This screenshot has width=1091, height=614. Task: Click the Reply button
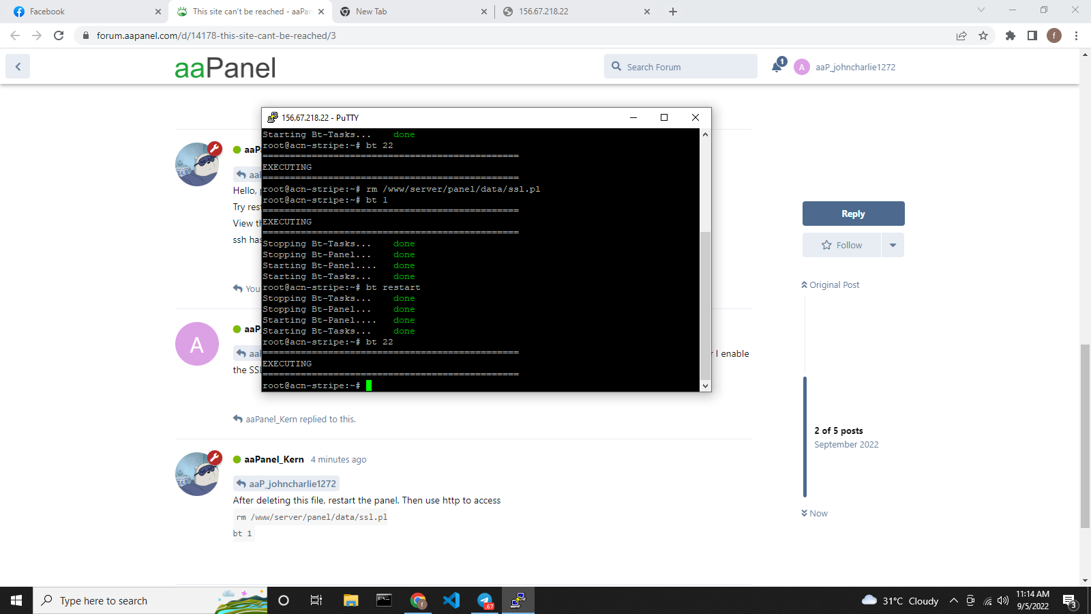click(853, 214)
